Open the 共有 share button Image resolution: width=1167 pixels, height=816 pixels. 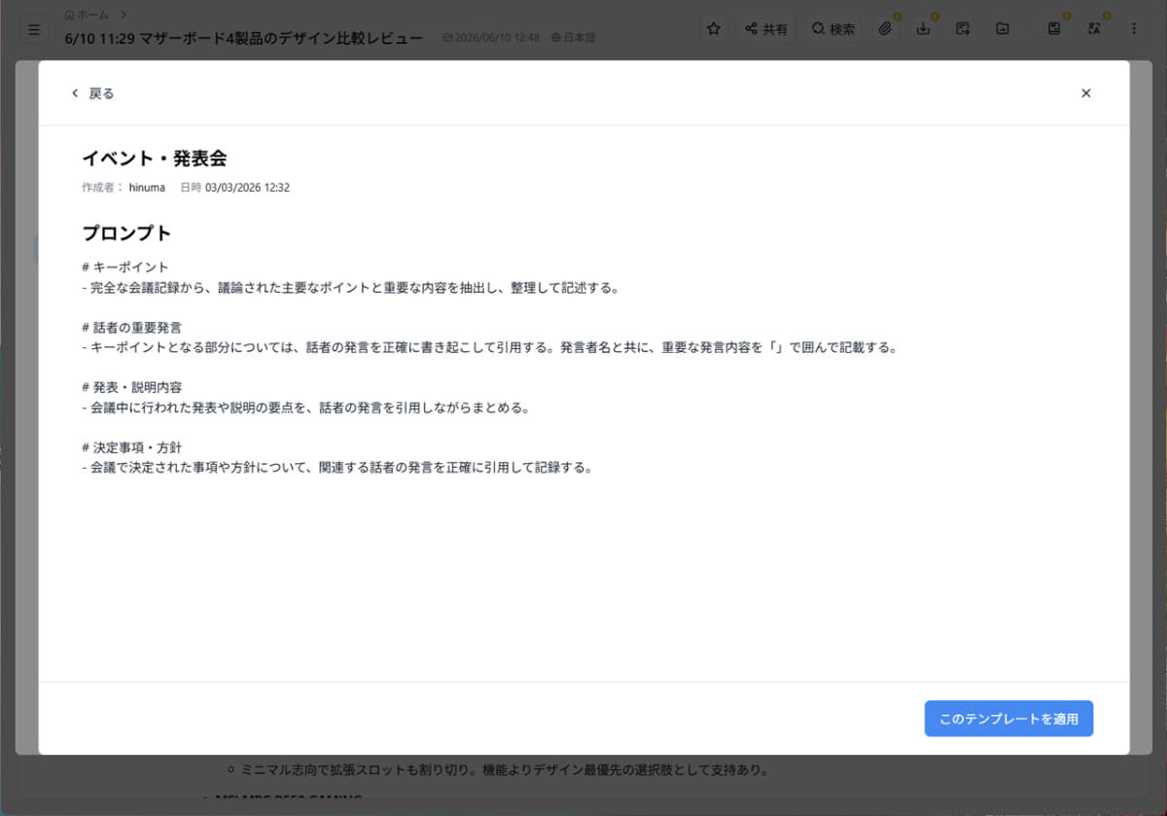[766, 29]
